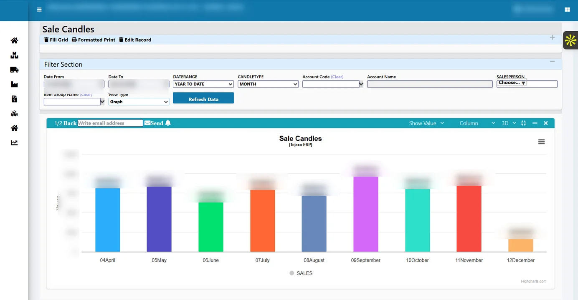Open the DATERANGE dropdown showing YEAR TO DATE
Screen dimensions: 578x300
(203, 84)
